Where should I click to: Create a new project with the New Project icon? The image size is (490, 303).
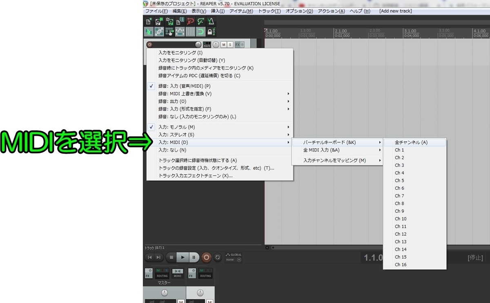tap(149, 21)
